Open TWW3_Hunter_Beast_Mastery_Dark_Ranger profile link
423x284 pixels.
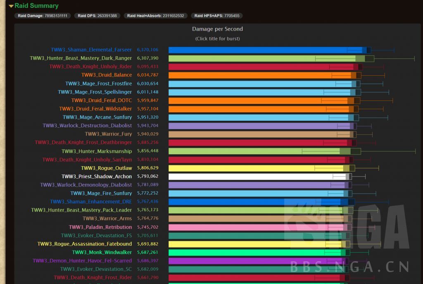[x=81, y=58]
